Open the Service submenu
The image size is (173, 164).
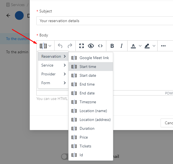[x=53, y=65]
